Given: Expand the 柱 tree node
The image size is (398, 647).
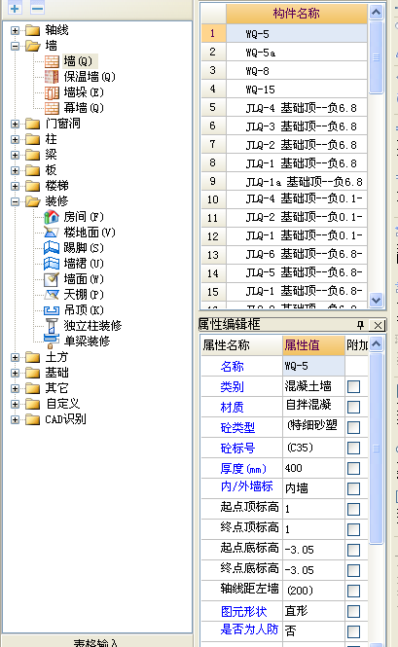Looking at the screenshot, I should (x=15, y=139).
